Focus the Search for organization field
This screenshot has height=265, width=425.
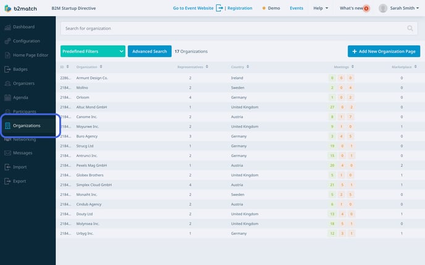[239, 28]
